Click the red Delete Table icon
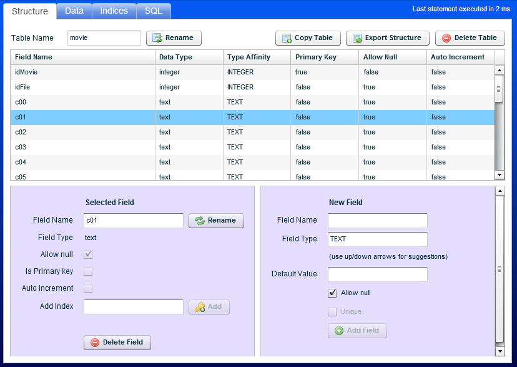The height and width of the screenshot is (367, 517). coord(446,38)
